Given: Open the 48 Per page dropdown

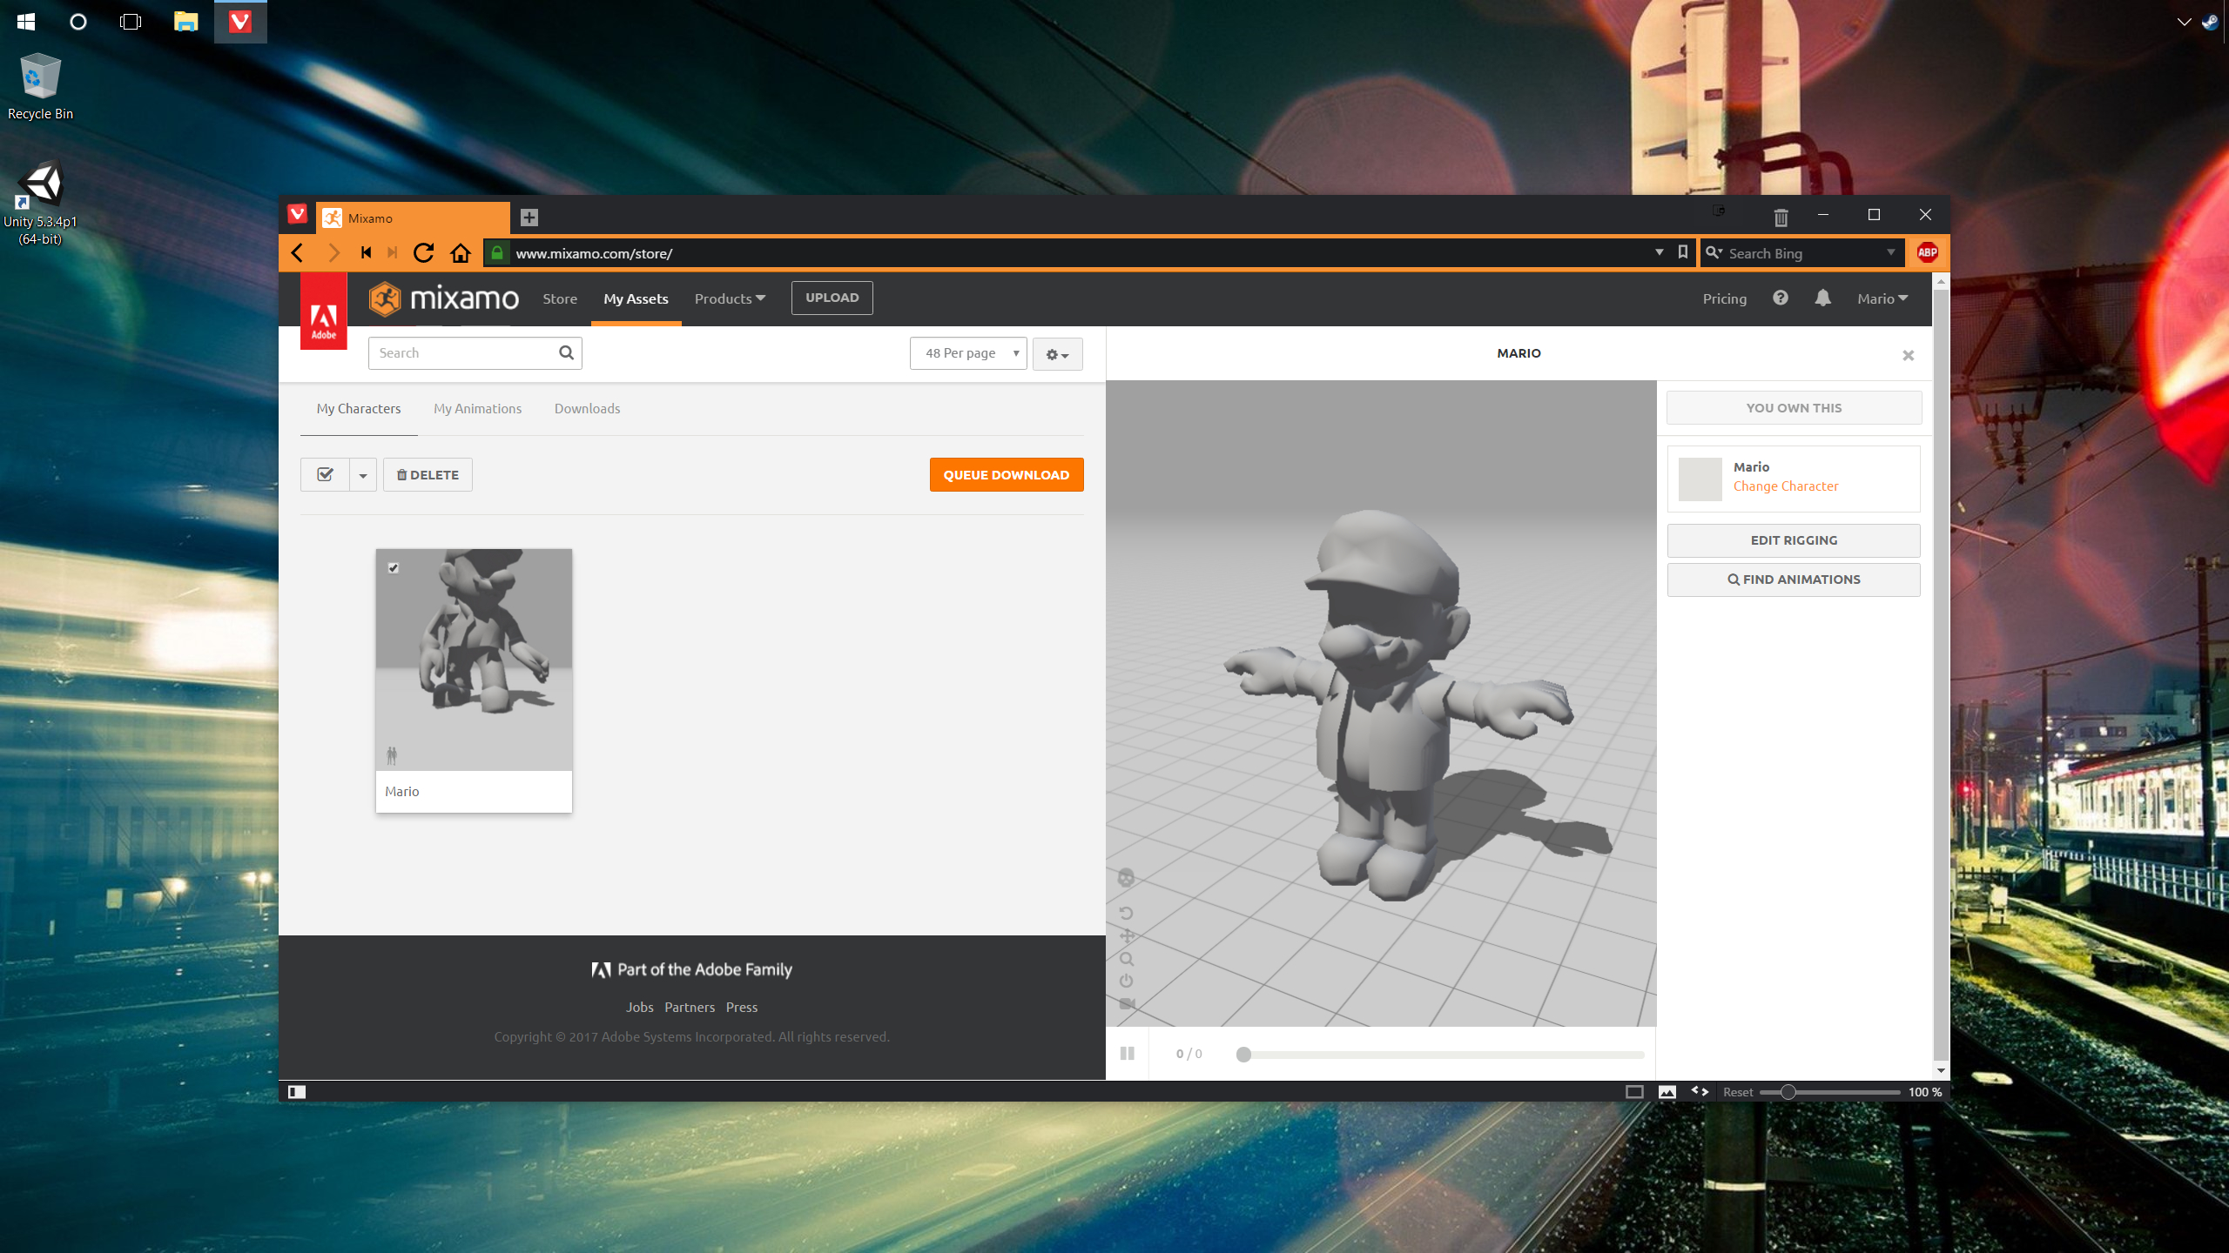Looking at the screenshot, I should tap(968, 353).
